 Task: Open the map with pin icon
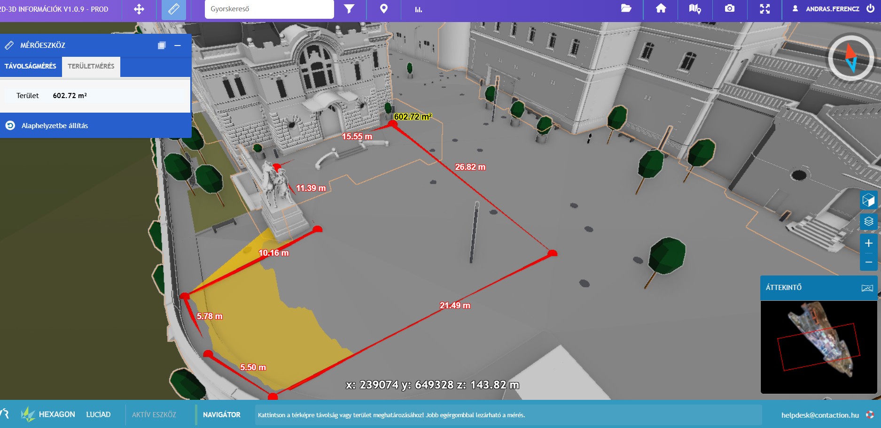(x=695, y=9)
